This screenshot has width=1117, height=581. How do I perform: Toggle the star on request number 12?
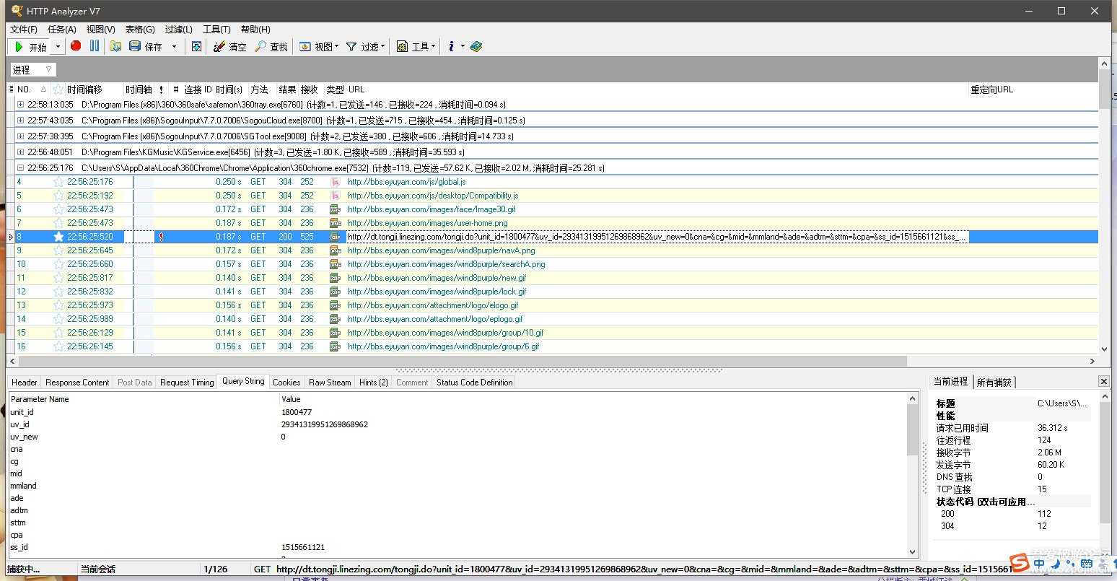(x=58, y=292)
